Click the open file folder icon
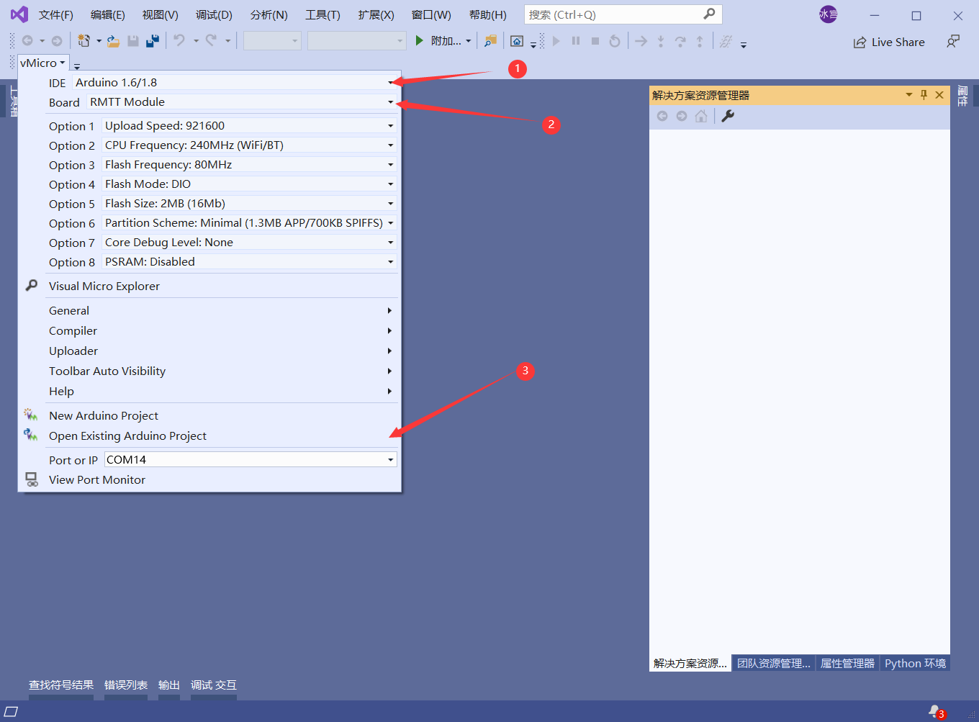Image resolution: width=979 pixels, height=722 pixels. [x=113, y=41]
